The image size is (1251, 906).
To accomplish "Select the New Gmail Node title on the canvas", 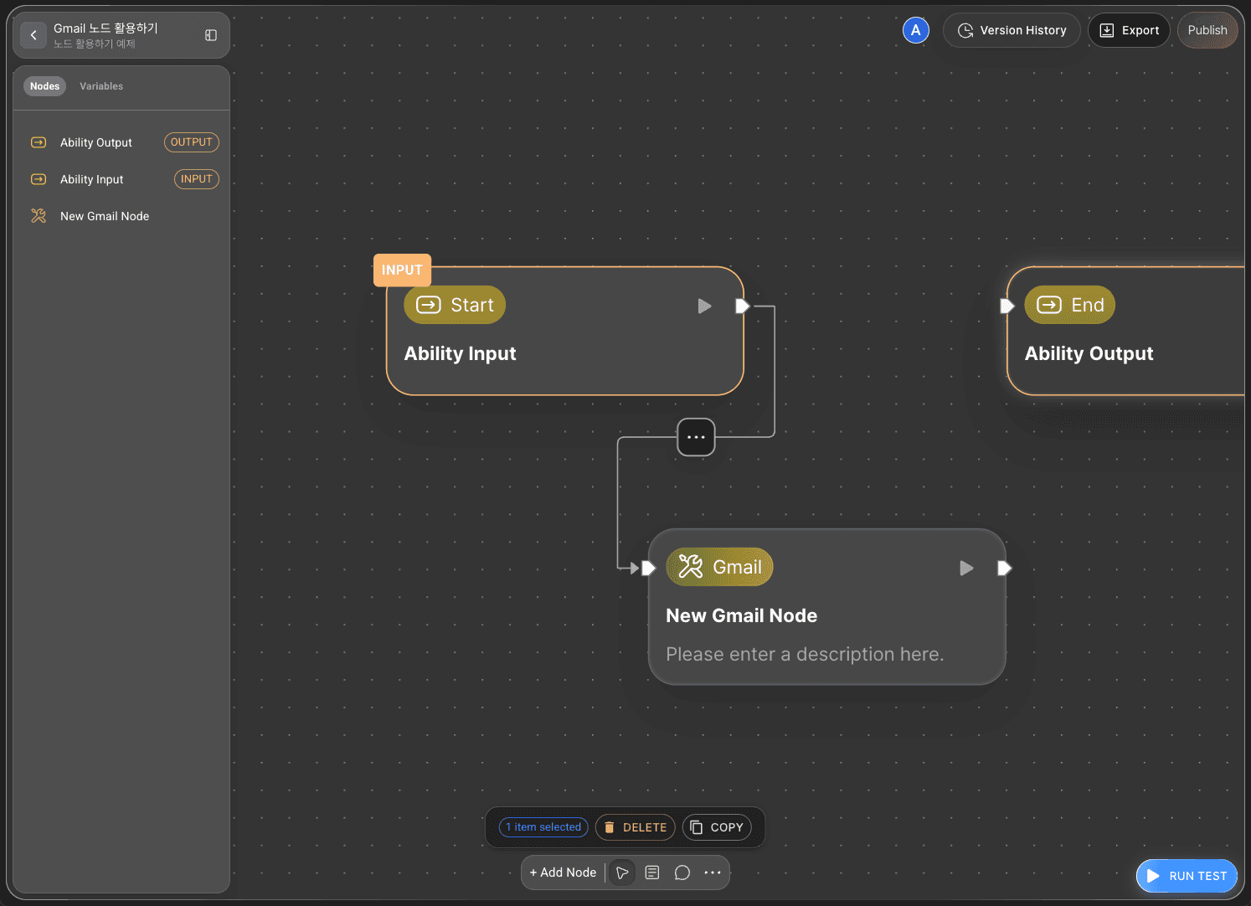I will click(741, 615).
